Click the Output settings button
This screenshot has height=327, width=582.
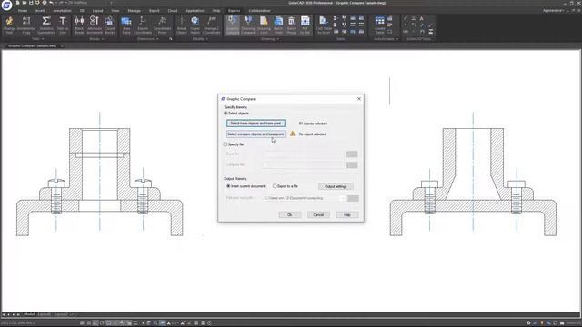(x=336, y=186)
